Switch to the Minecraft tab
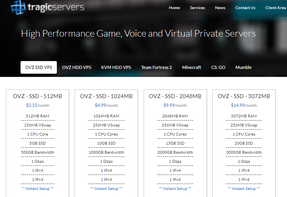The height and width of the screenshot is (197, 287). click(191, 67)
